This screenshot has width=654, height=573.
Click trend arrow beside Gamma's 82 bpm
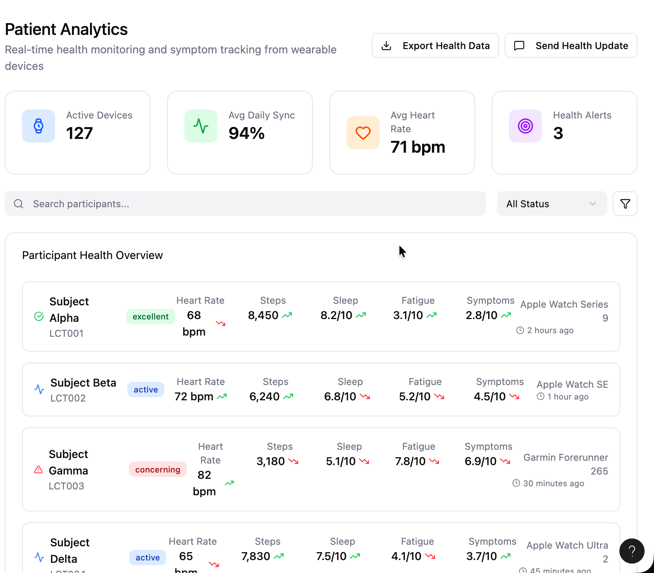230,483
